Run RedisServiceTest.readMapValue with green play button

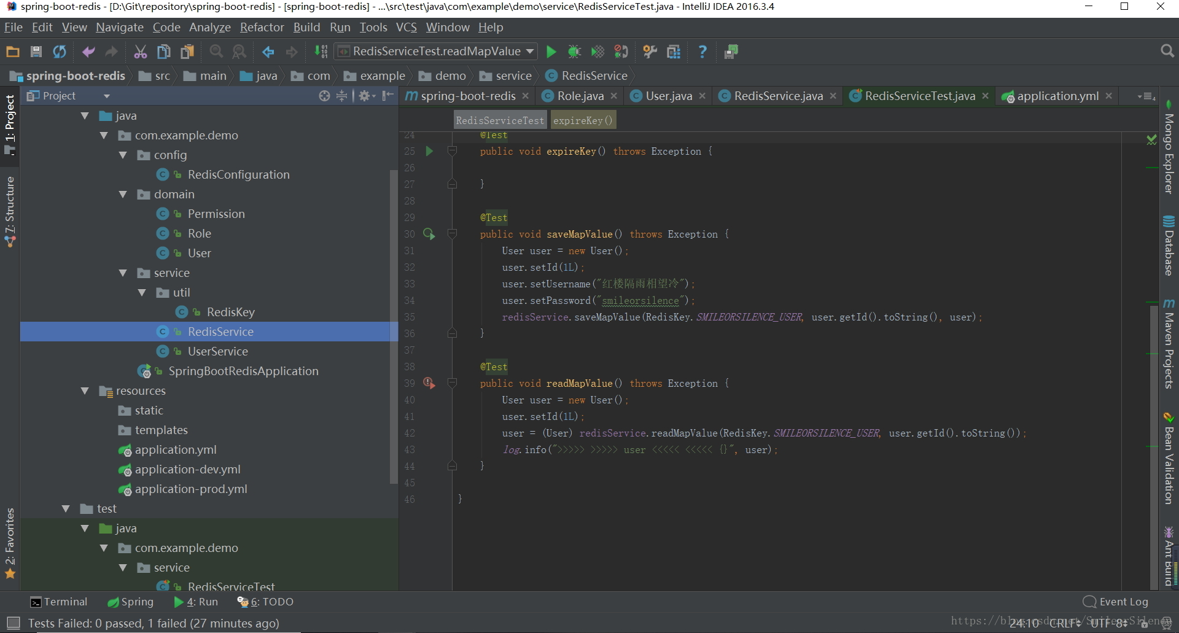551,52
